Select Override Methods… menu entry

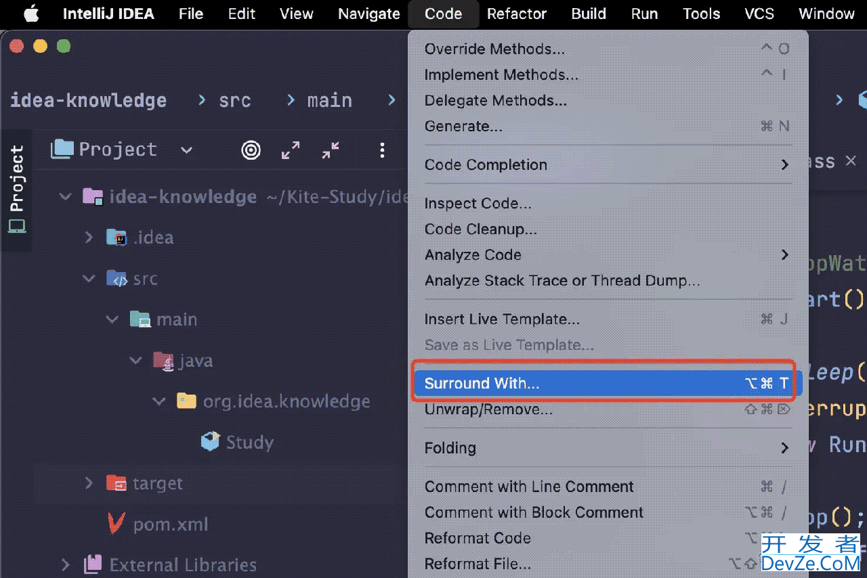point(608,49)
